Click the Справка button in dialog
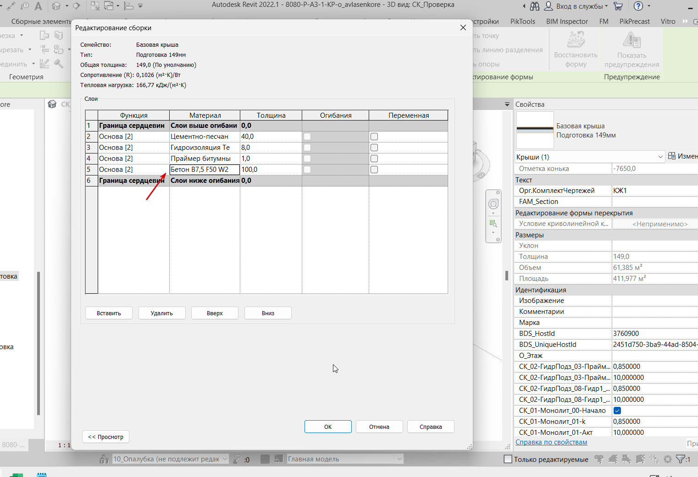Viewport: 698px width, 477px height. [431, 427]
